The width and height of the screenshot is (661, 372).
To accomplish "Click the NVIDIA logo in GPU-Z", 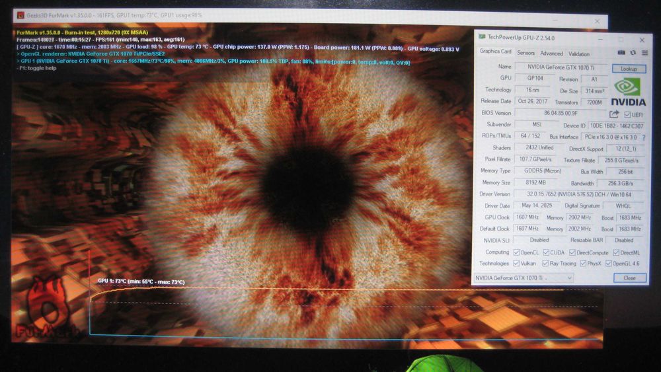I will (x=628, y=93).
